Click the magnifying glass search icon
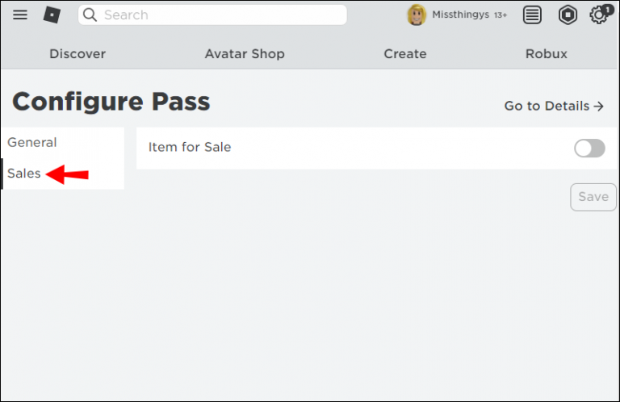620x402 pixels. (x=90, y=15)
